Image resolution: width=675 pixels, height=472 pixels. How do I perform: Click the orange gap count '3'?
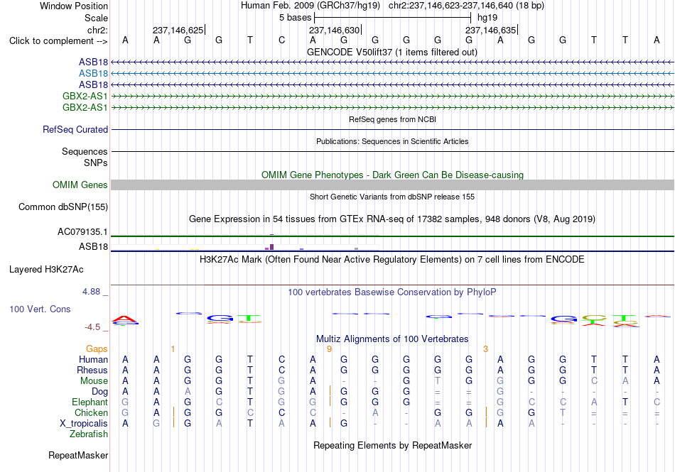pyautogui.click(x=485, y=348)
